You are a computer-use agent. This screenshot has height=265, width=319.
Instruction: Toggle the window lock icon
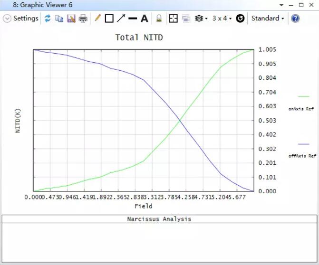(159, 19)
